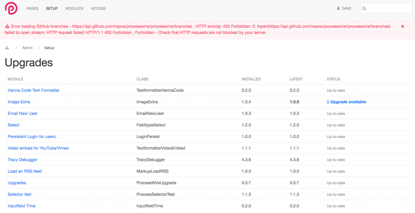Click Upgrade available for Image Extra
Screen dimensions: 415x213
348,102
